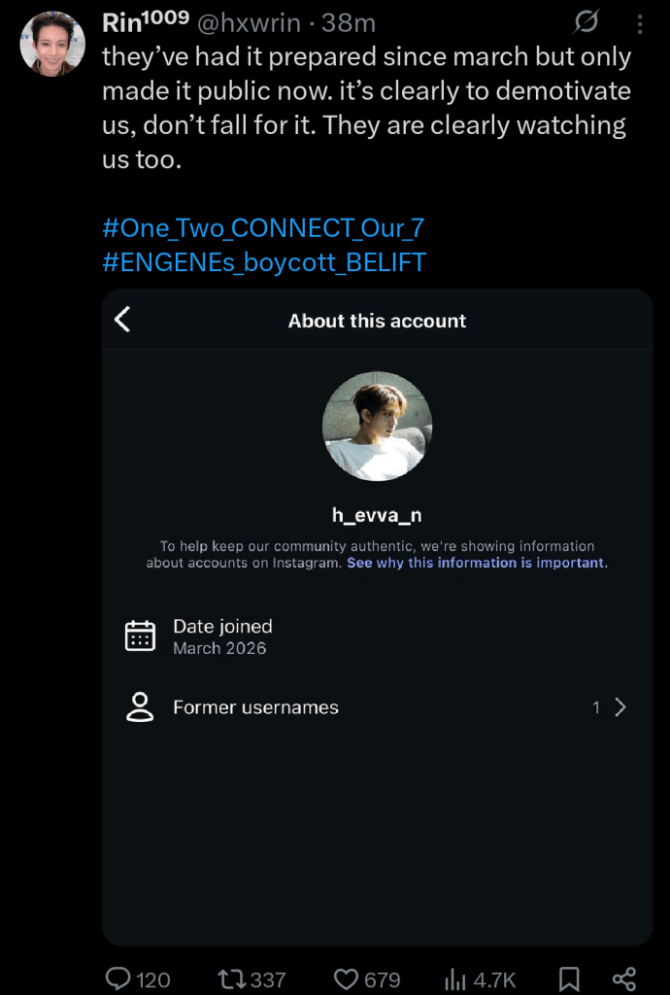Open the #One_Two_CONNECT_Our_7 hashtag
Screen dimensions: 670x995
[x=263, y=229]
